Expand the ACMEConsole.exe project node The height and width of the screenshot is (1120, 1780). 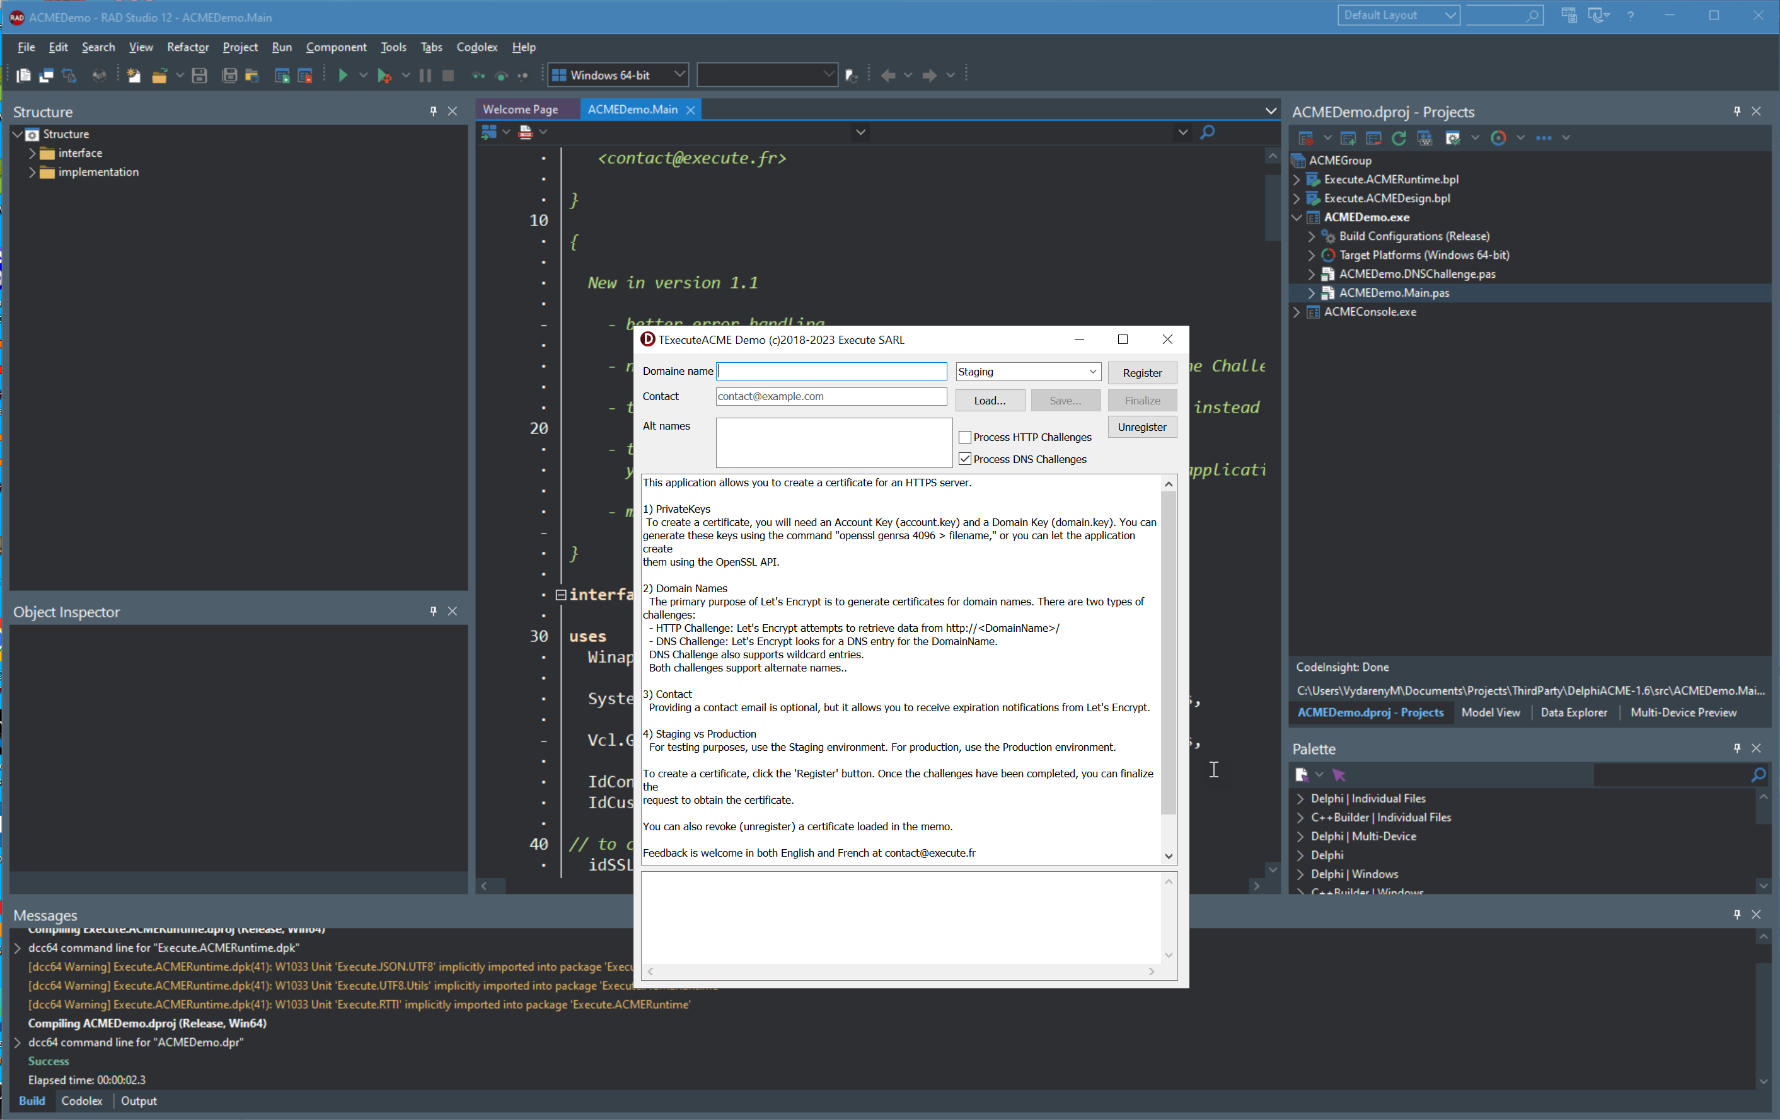[x=1297, y=312]
